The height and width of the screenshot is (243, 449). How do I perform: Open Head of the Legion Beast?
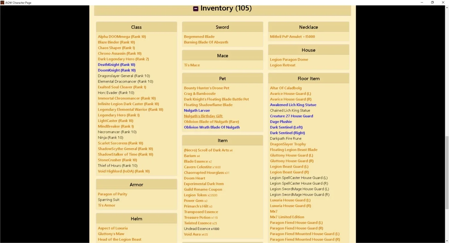(120, 239)
